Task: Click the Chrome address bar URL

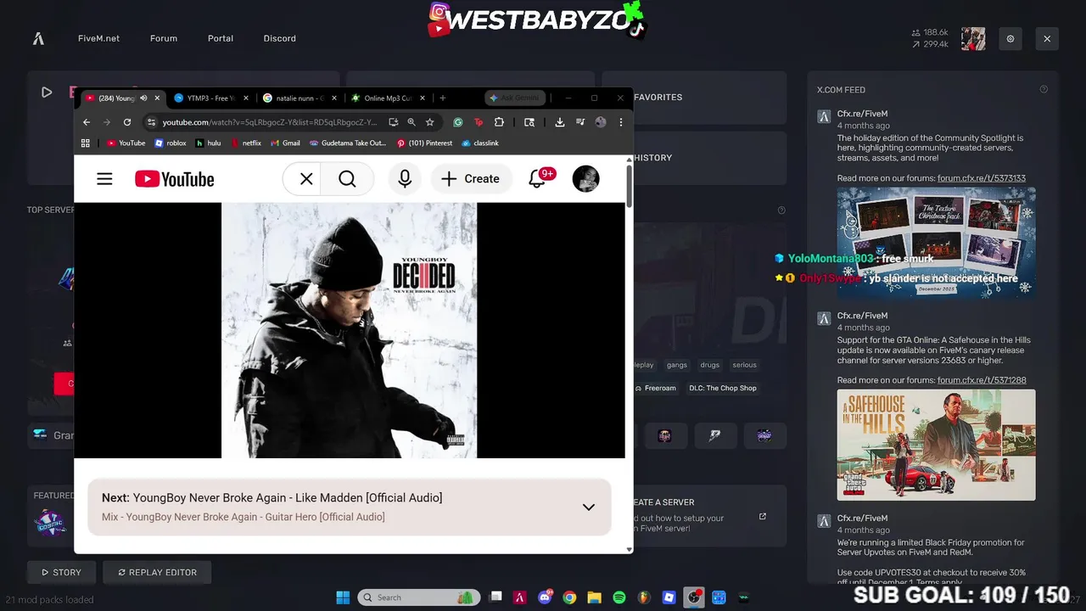Action: [x=270, y=122]
